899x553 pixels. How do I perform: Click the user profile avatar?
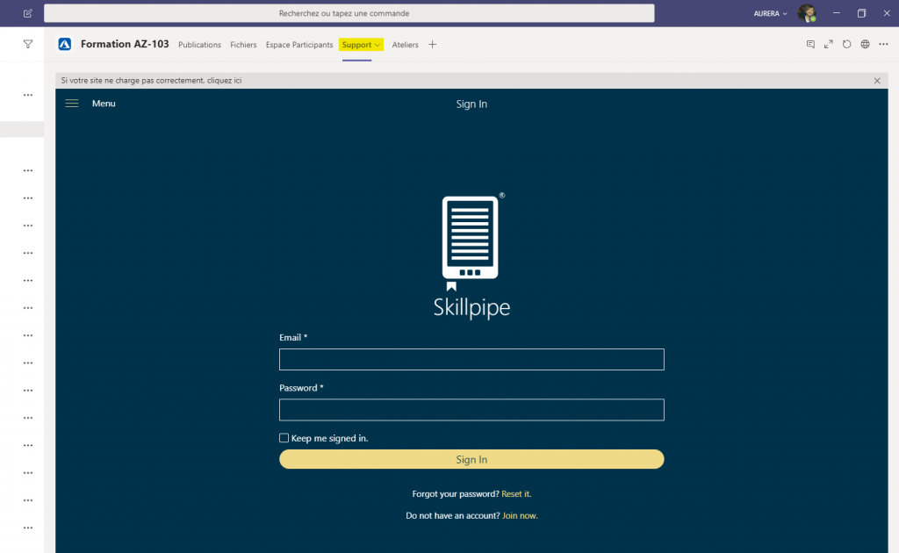(x=807, y=13)
